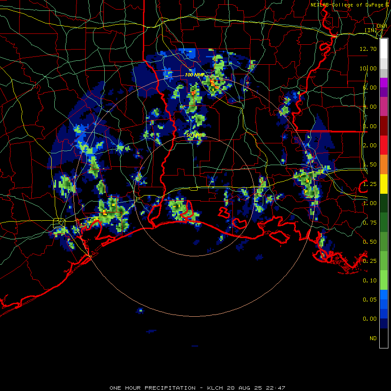Click the 2.00 legend value
391x391 pixels.
[x=370, y=146]
